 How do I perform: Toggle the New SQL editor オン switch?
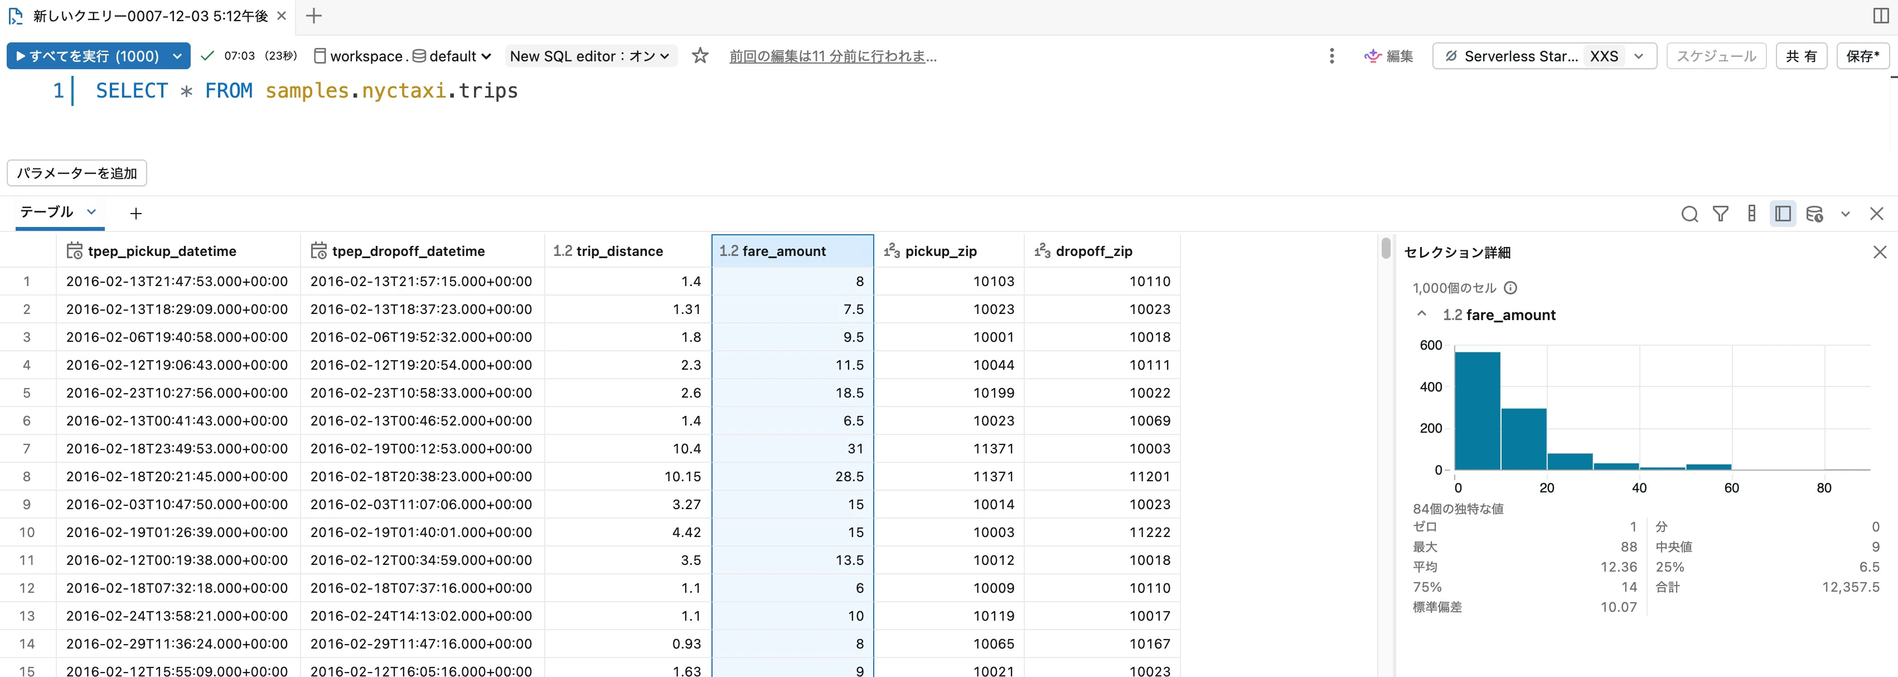coord(590,56)
